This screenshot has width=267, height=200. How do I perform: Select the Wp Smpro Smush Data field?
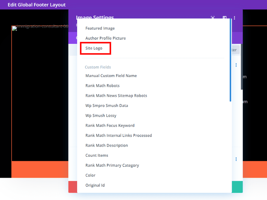coord(107,105)
